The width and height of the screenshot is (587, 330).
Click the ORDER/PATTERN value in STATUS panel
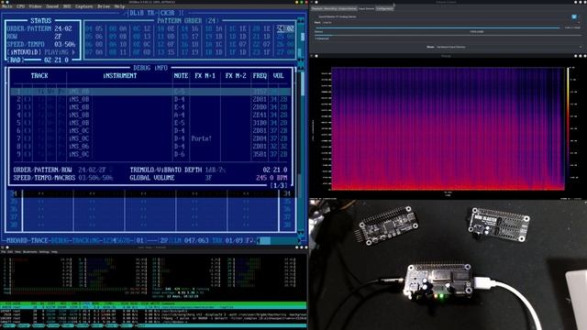[63, 28]
